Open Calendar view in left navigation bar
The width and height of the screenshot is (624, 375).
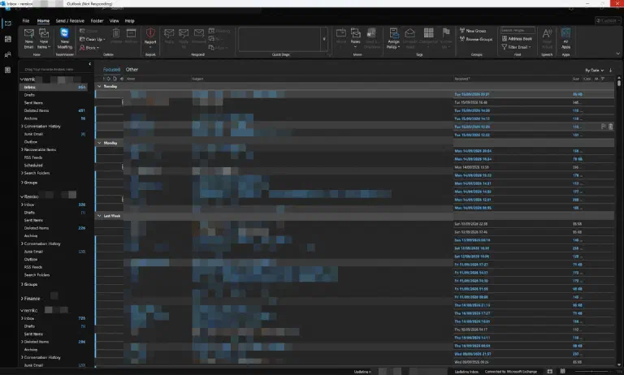click(7, 39)
